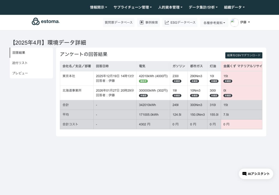
Task: Expand the 情報開示 menu
Action: pos(98,7)
